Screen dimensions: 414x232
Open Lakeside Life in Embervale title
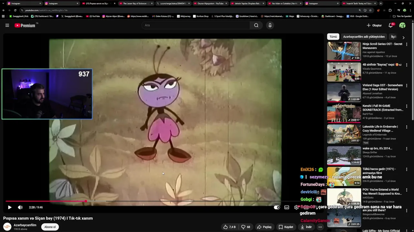(x=380, y=129)
